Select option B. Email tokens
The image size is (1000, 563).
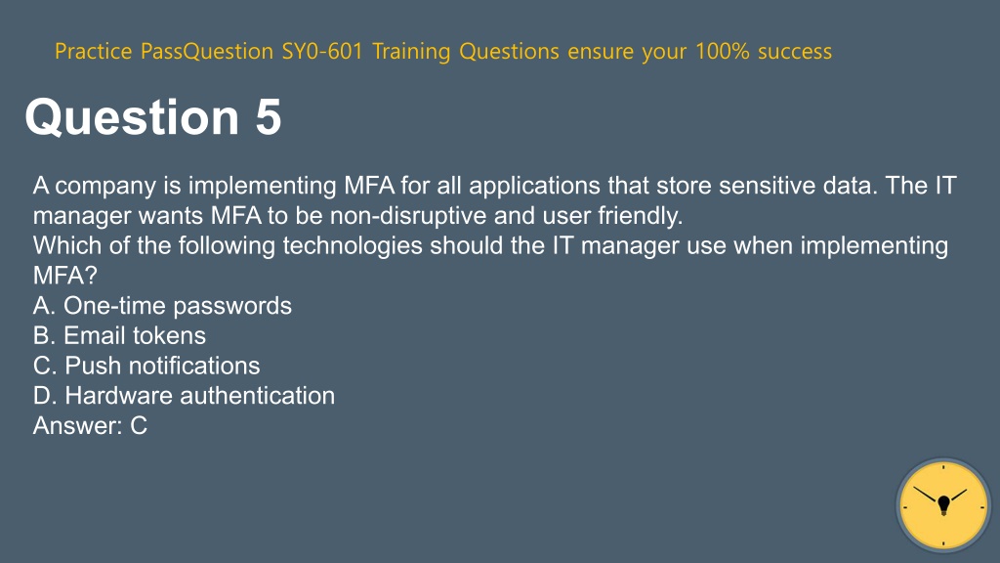point(119,336)
